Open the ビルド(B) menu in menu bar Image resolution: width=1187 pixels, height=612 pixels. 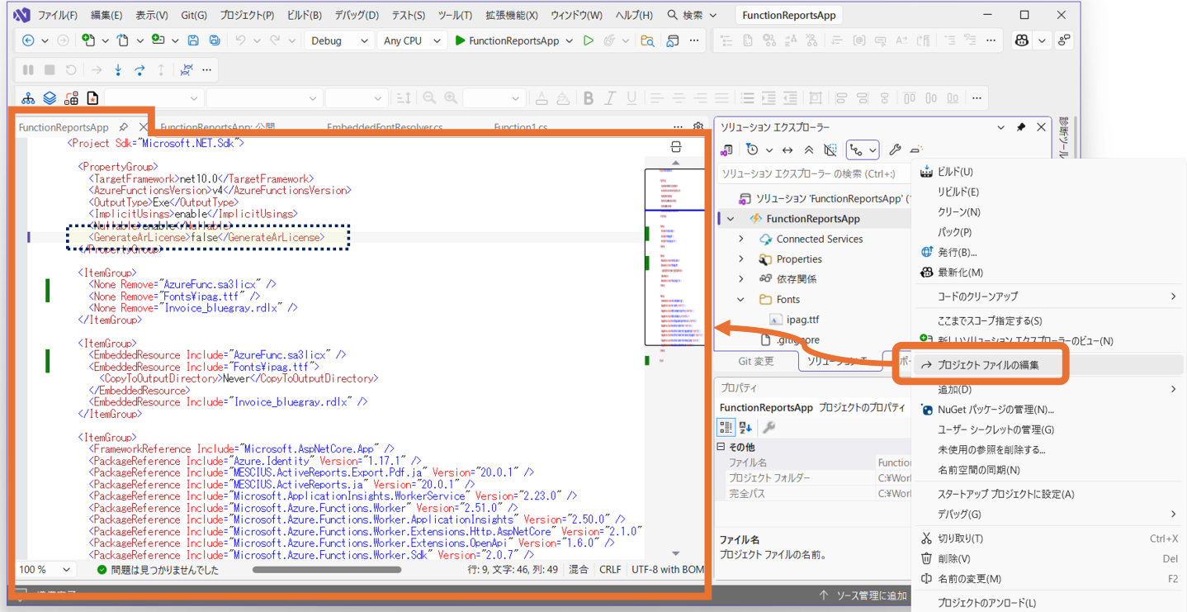pos(305,15)
